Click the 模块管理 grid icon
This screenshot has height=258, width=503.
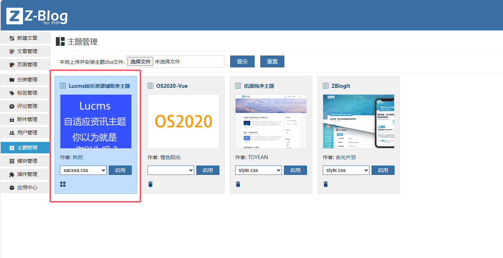pyautogui.click(x=12, y=161)
